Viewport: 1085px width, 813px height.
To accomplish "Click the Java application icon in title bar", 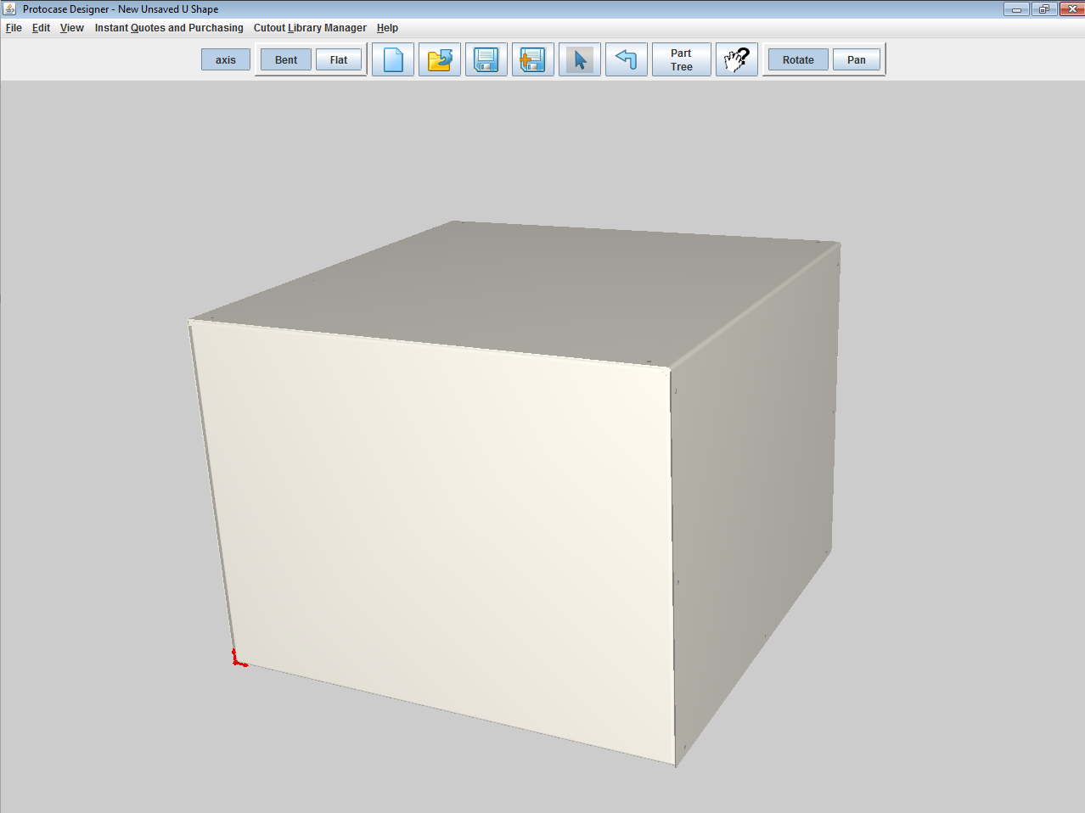I will coord(9,9).
